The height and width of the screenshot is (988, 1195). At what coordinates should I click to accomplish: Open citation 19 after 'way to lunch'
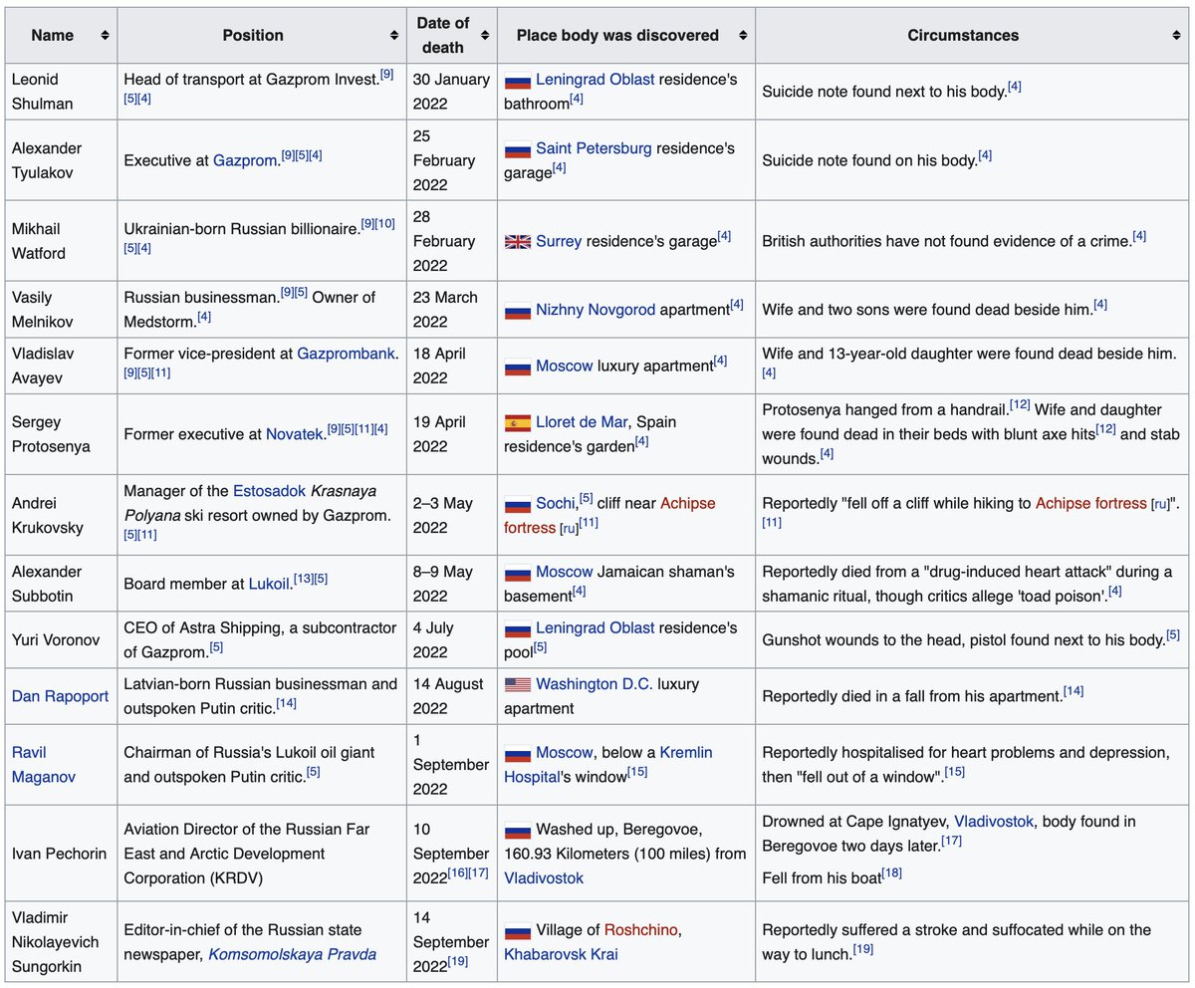click(x=865, y=949)
